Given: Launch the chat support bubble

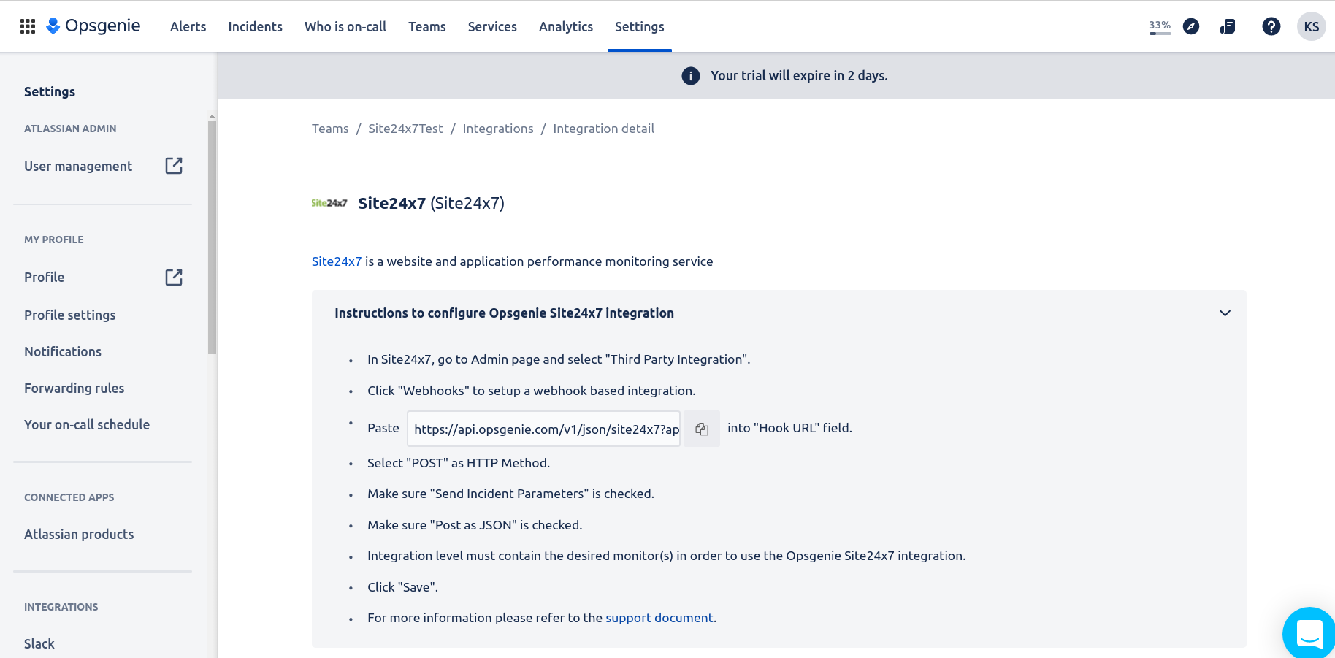Looking at the screenshot, I should tap(1308, 633).
